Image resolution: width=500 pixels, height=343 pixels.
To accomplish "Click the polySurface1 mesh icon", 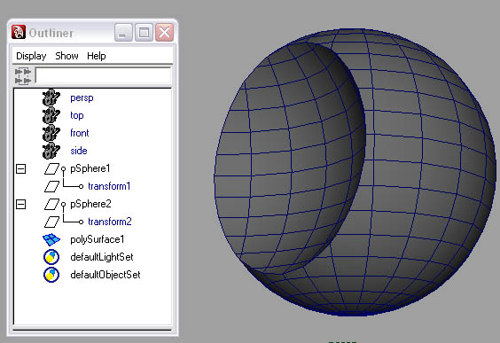I will (51, 239).
